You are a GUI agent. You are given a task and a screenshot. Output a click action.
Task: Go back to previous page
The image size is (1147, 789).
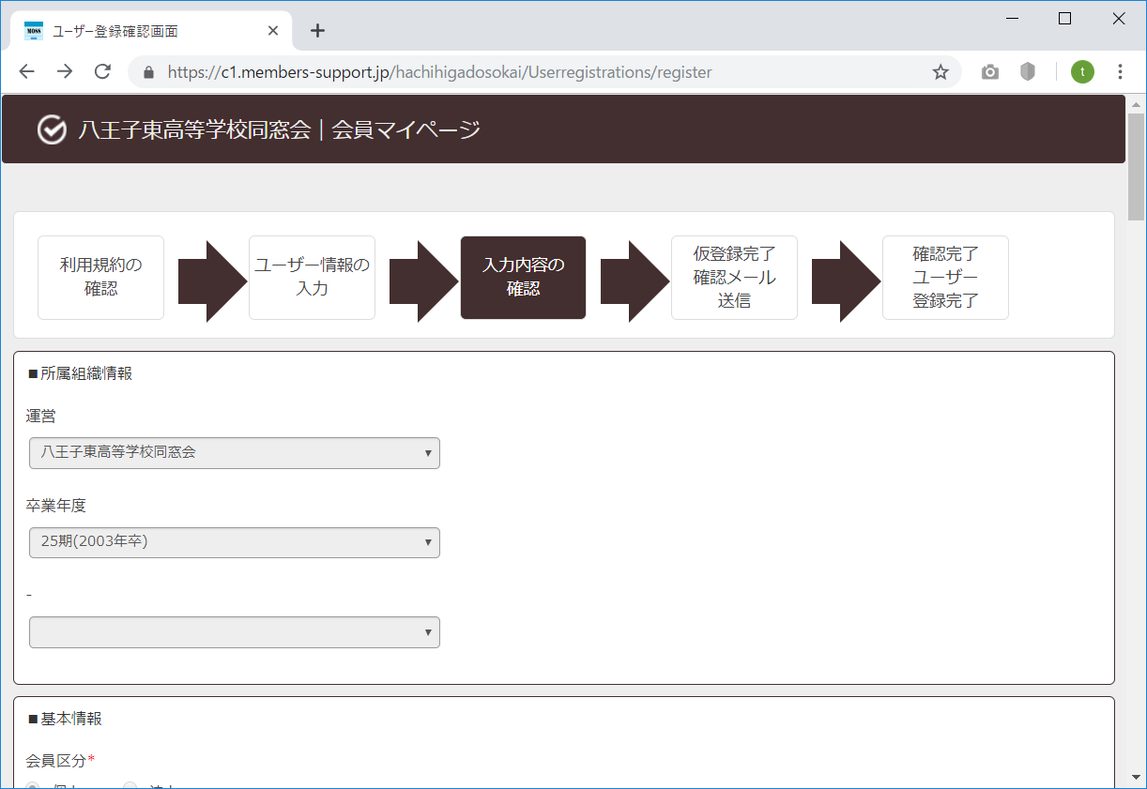coord(26,72)
